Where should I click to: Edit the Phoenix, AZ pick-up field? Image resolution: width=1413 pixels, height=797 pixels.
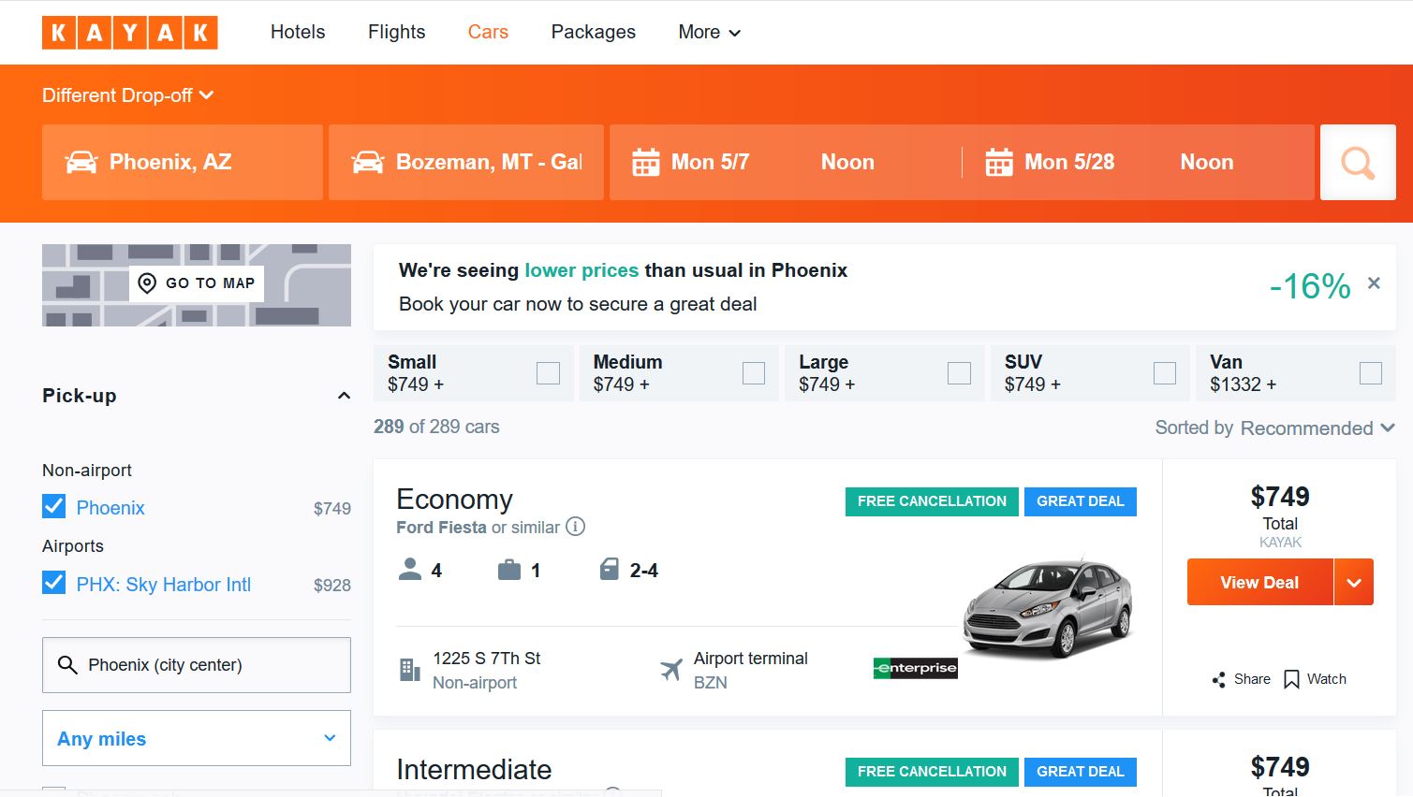183,162
